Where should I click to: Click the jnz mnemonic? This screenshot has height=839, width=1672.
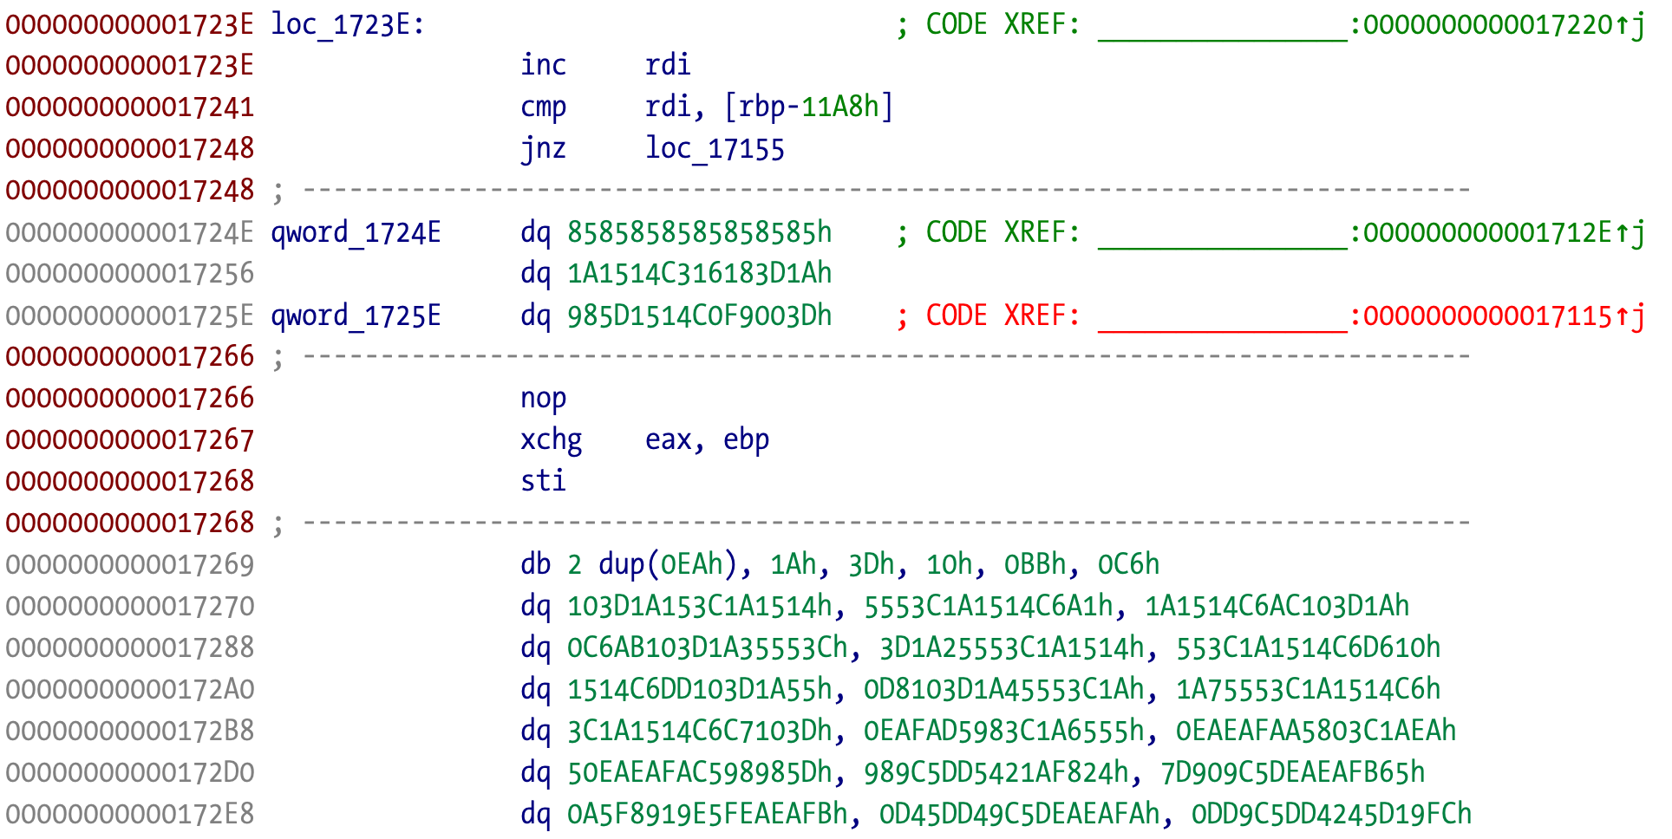click(543, 148)
